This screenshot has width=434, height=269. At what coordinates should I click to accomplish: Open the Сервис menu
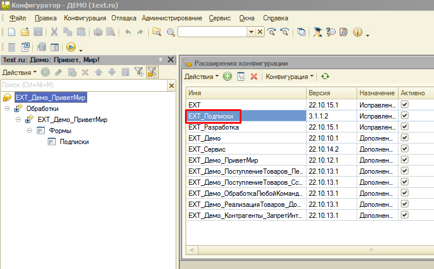(x=220, y=18)
